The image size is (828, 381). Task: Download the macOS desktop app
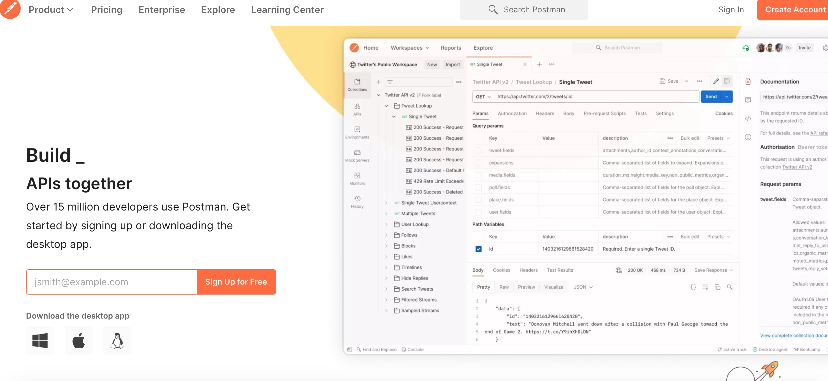pos(79,341)
